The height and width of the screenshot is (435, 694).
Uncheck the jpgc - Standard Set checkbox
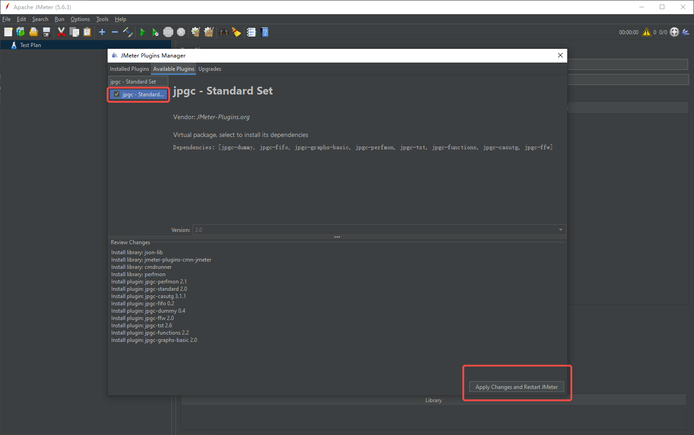[x=117, y=94]
